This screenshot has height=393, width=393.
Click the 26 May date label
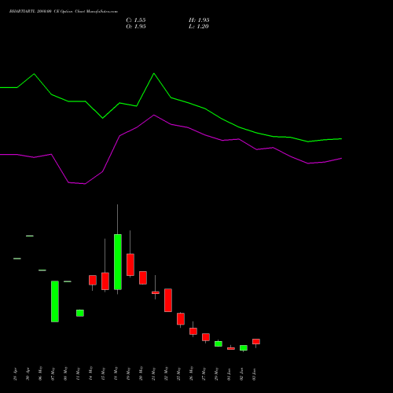click(191, 374)
